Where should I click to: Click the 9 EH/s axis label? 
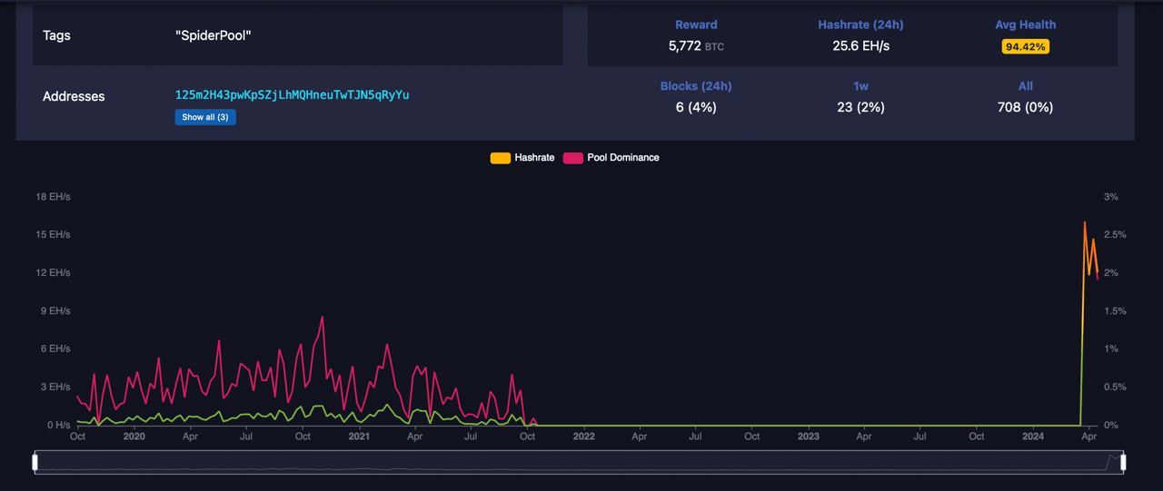55,311
